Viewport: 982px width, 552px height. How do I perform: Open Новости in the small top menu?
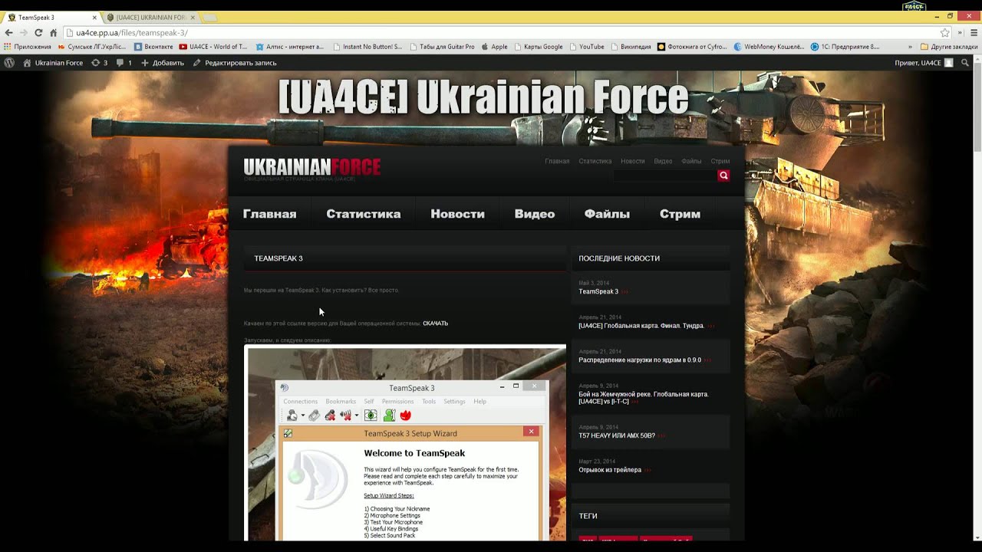tap(633, 161)
